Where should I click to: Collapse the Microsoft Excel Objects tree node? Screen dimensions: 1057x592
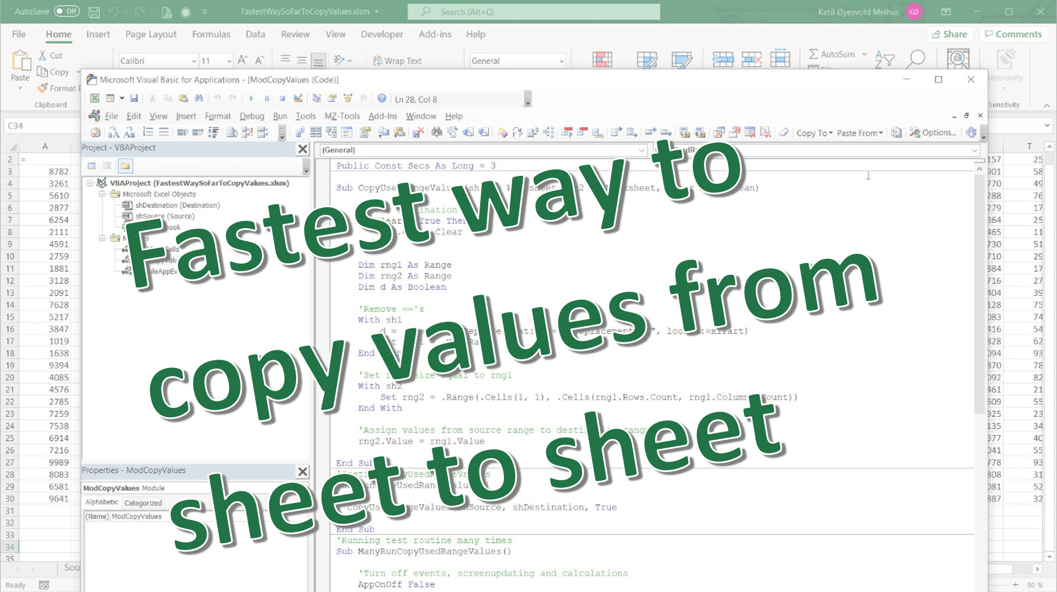(x=103, y=194)
